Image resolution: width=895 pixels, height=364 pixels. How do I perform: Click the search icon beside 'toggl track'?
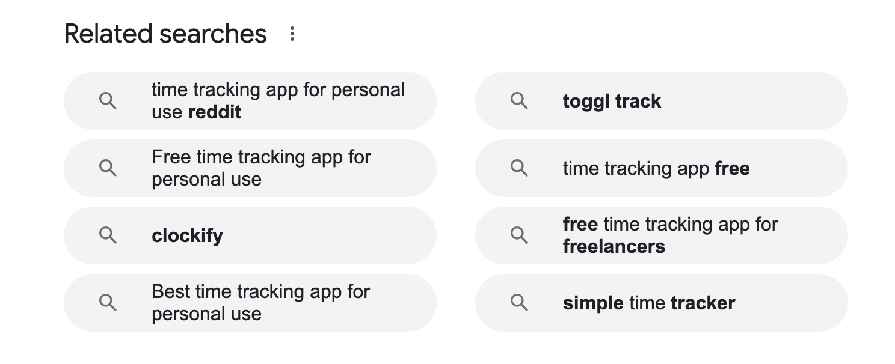tap(519, 101)
